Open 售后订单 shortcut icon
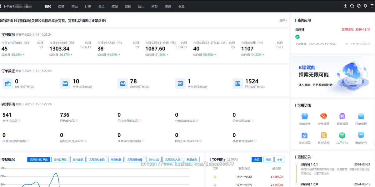The width and height of the screenshot is (375, 187). point(323,135)
